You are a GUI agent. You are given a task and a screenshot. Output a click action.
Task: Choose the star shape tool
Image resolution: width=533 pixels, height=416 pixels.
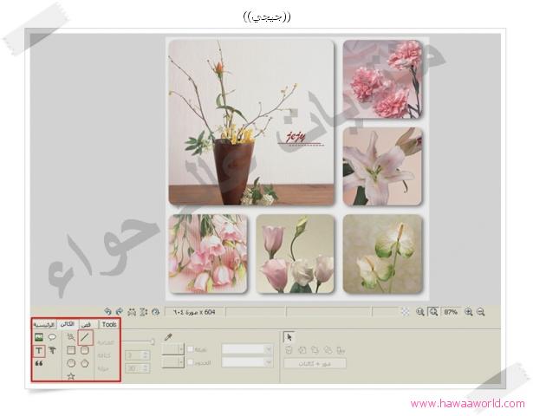coord(70,376)
